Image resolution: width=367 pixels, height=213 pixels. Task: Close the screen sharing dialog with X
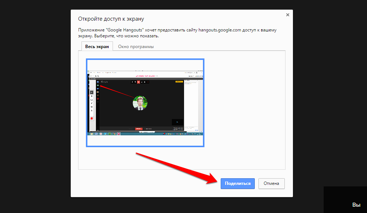(288, 15)
